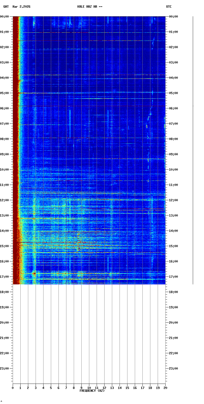This screenshot has width=204, height=404.
Task: Click the blank unrecorded area of the spectrogram
Action: tap(89, 332)
